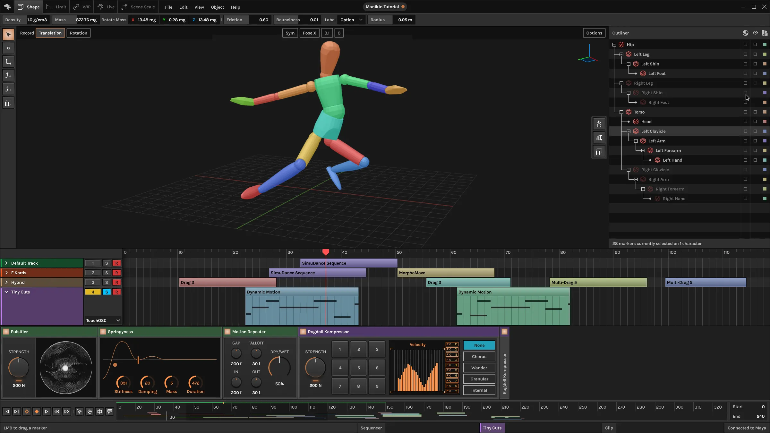Toggle the Pulsifier effect enable square

[6, 332]
